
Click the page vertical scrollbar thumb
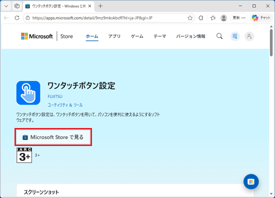[271, 43]
